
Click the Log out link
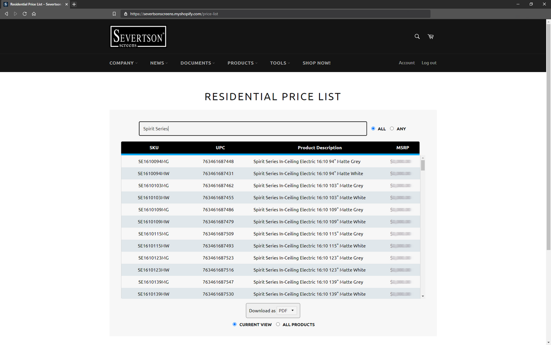(x=429, y=63)
